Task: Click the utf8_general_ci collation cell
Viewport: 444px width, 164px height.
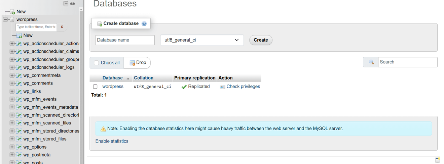Action: coord(152,87)
